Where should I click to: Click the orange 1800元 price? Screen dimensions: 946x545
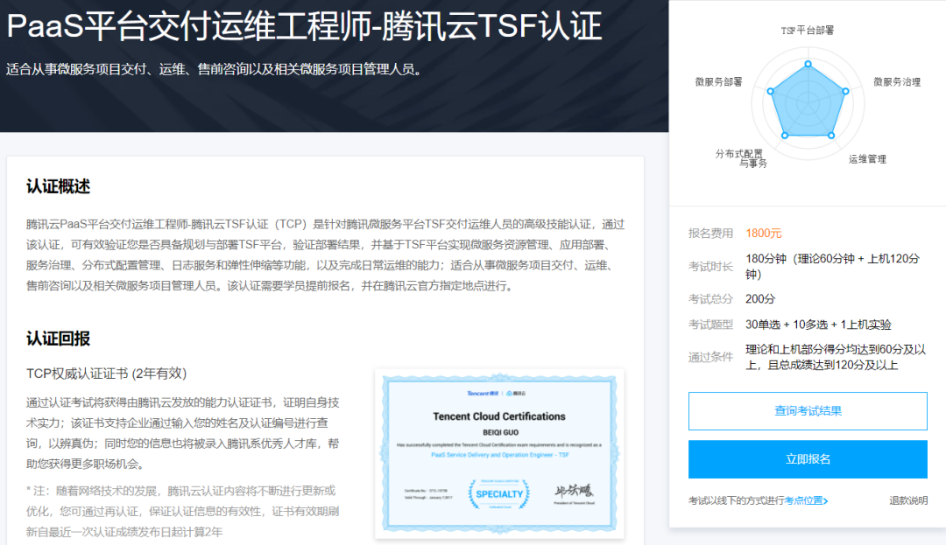click(764, 233)
